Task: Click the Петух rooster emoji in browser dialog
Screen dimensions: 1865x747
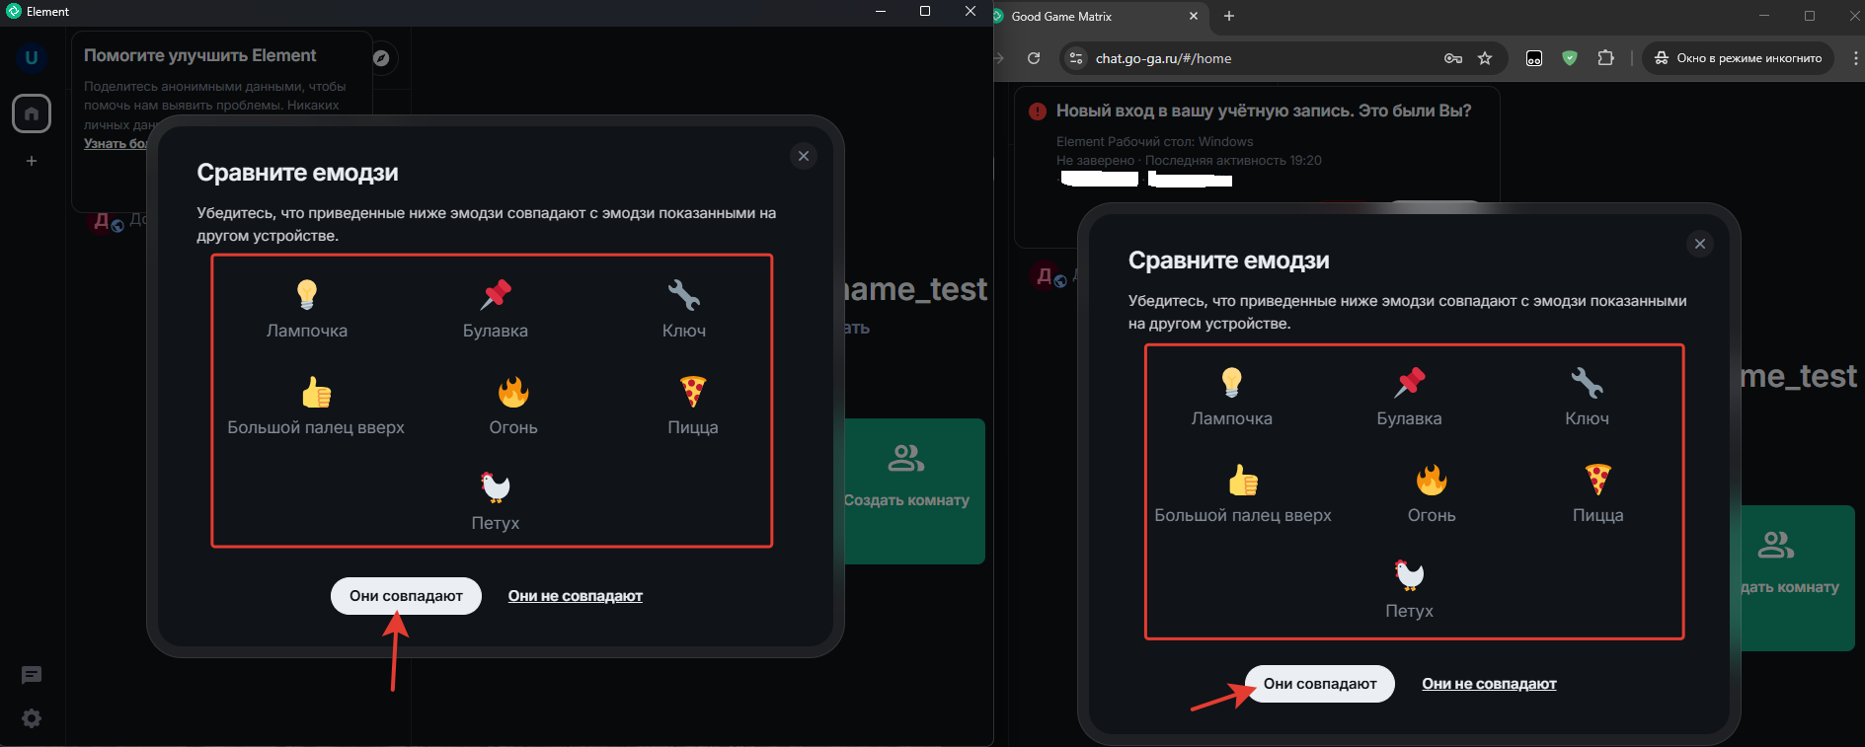Action: click(1410, 574)
